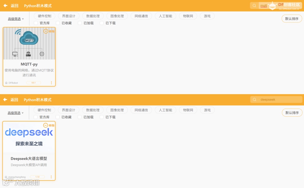The width and height of the screenshot is (304, 188).
Task: Tick 已加载 checkbox in the bottom panel
Action: click(79, 117)
